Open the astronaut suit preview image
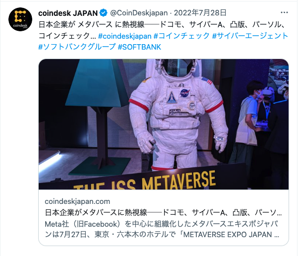Screen dimensions: 298x256 [164, 124]
